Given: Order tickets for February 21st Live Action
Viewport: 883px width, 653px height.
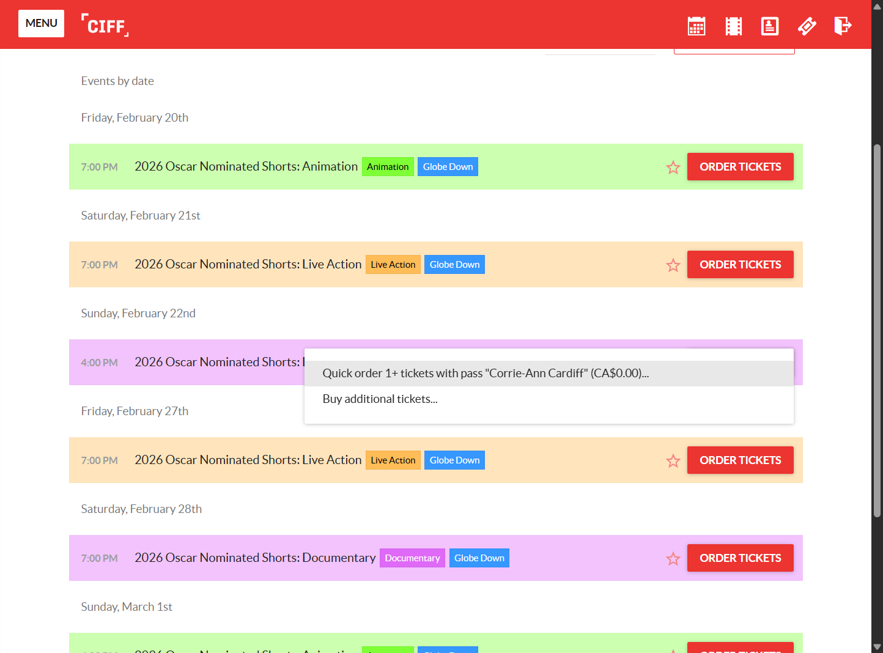Looking at the screenshot, I should click(x=741, y=264).
